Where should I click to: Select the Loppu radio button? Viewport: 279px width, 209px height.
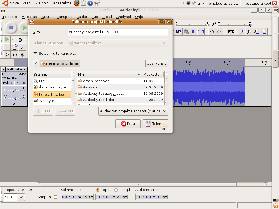point(98,190)
